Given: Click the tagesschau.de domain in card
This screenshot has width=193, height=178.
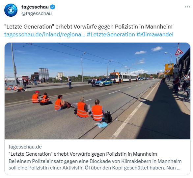Looking at the screenshot, I should click(x=25, y=147).
